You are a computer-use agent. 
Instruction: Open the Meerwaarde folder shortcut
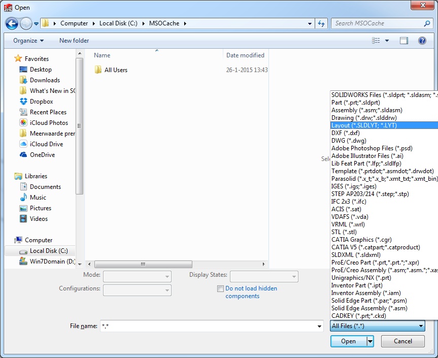tap(47, 134)
